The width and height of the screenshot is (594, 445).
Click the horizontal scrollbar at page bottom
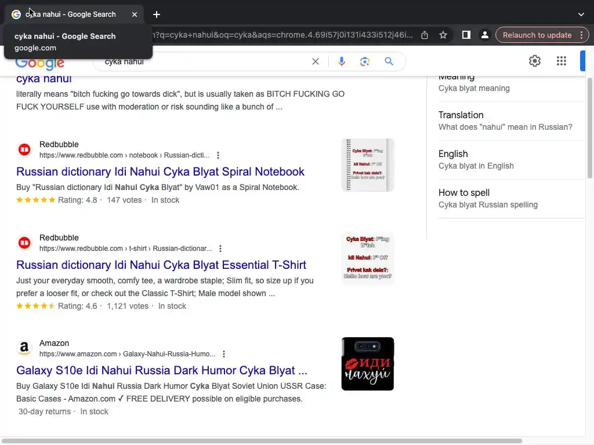click(x=262, y=441)
